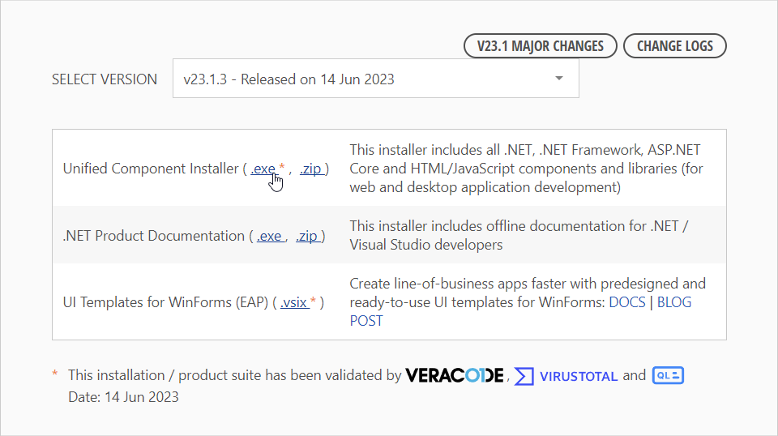
Task: Open the BLOG POST link
Action: click(673, 302)
